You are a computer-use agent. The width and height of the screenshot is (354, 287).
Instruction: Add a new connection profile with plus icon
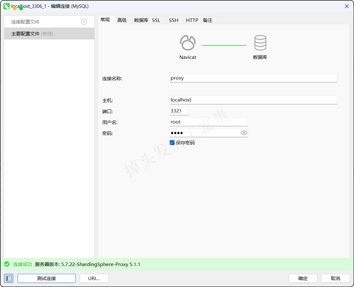pyautogui.click(x=84, y=22)
